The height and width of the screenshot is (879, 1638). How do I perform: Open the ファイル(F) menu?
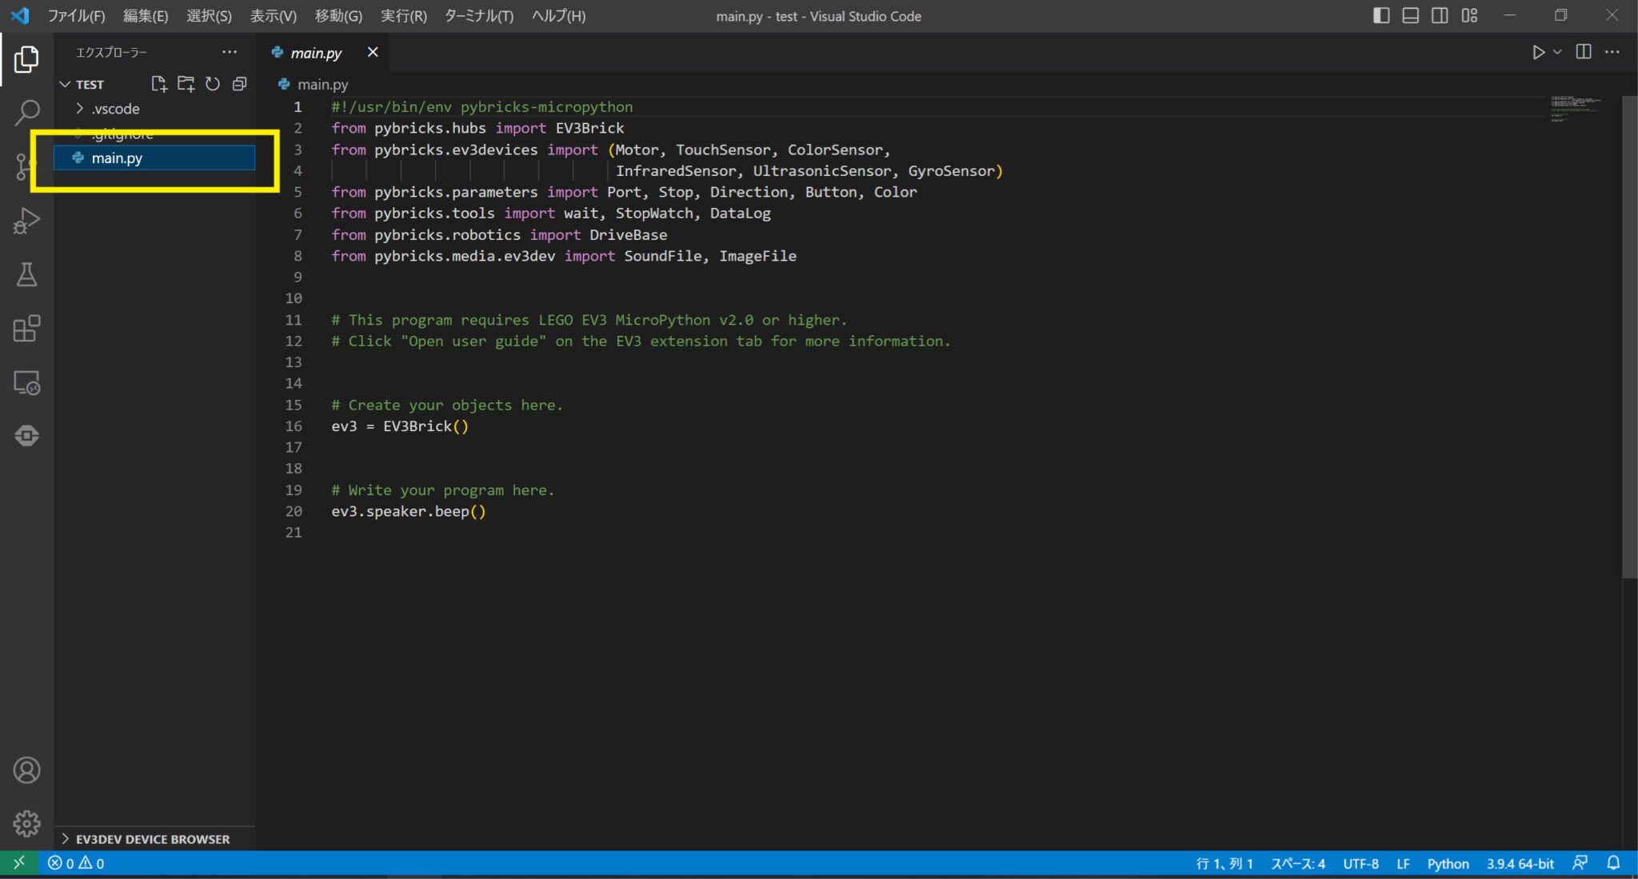76,16
